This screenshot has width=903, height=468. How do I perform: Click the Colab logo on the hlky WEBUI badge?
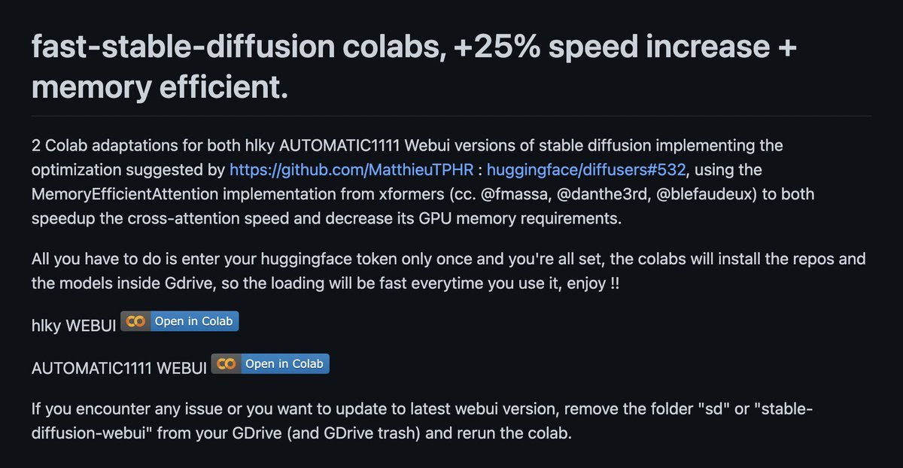coord(135,321)
